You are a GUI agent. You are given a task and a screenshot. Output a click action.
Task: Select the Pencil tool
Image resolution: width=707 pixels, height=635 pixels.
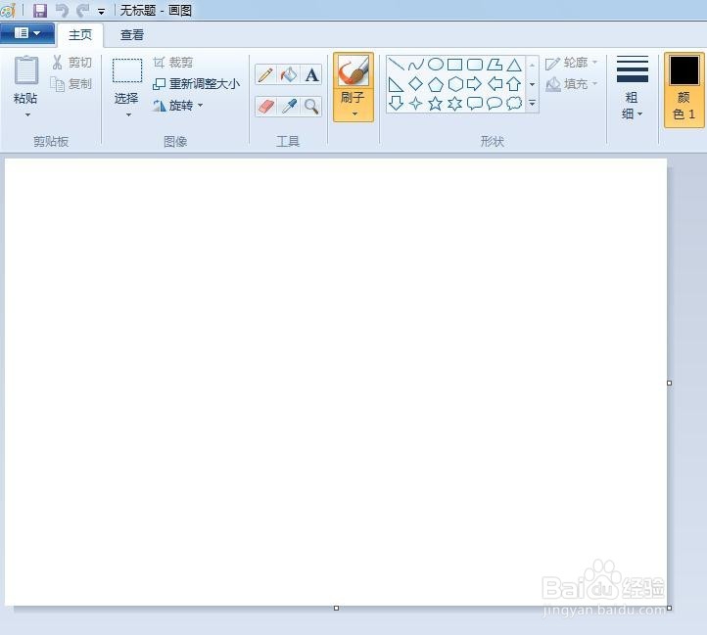click(x=265, y=74)
